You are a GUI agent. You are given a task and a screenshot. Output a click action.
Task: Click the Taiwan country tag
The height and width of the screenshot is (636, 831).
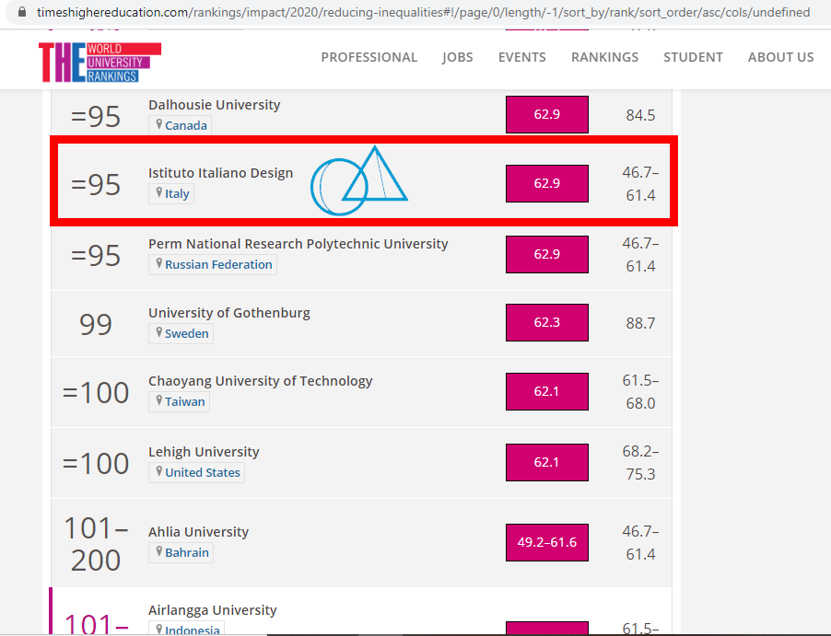click(x=185, y=402)
